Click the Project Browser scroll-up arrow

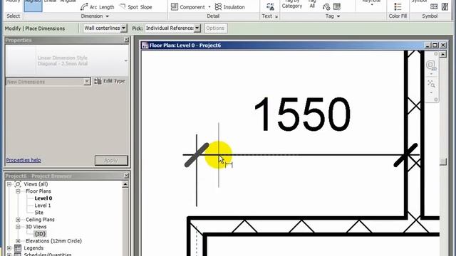[125, 184]
